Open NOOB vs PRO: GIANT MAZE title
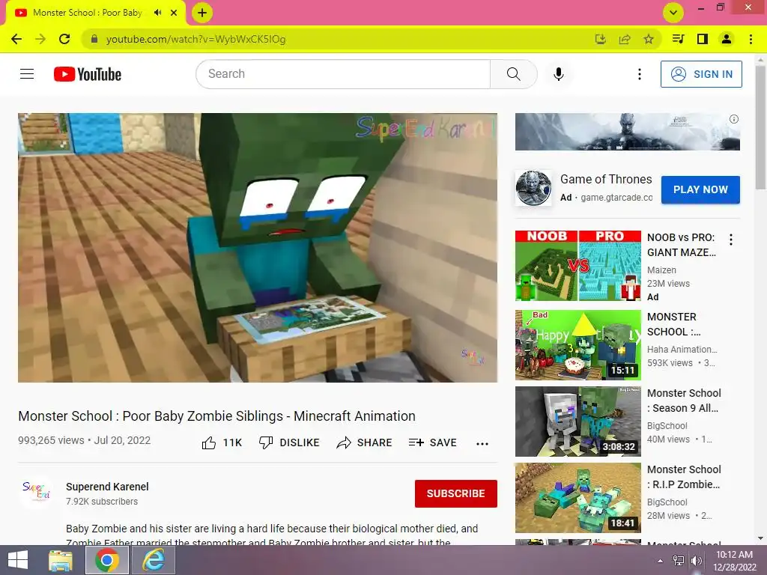Screen dimensions: 767x575 [681, 245]
